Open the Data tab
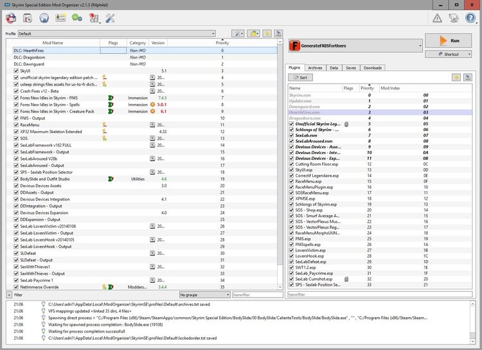482x350 pixels. point(334,68)
